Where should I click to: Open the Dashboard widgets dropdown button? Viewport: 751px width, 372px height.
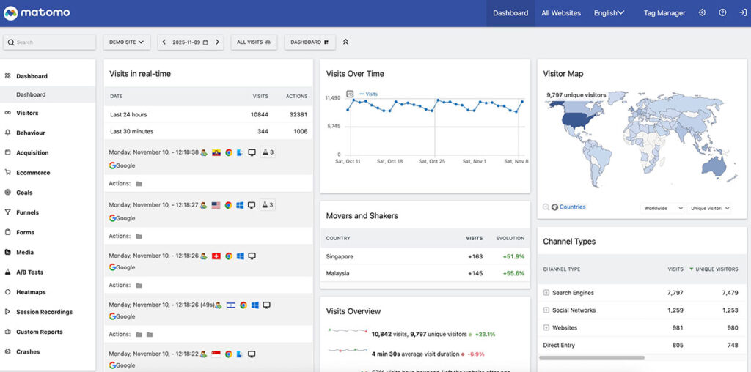coord(310,42)
